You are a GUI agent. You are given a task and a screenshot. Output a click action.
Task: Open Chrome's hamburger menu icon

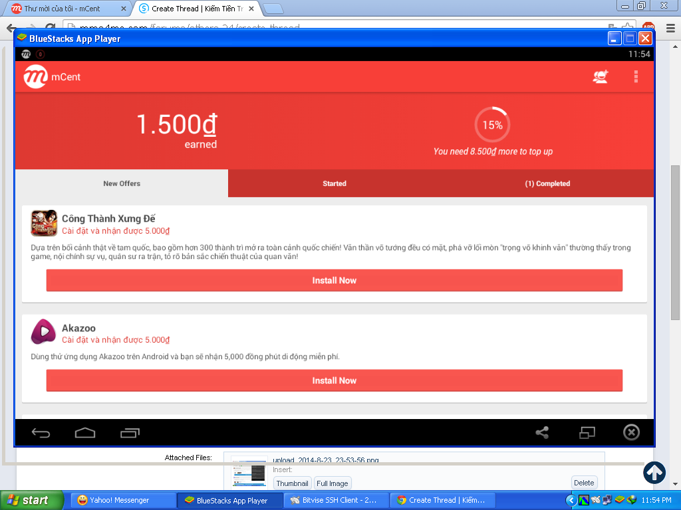click(x=670, y=28)
